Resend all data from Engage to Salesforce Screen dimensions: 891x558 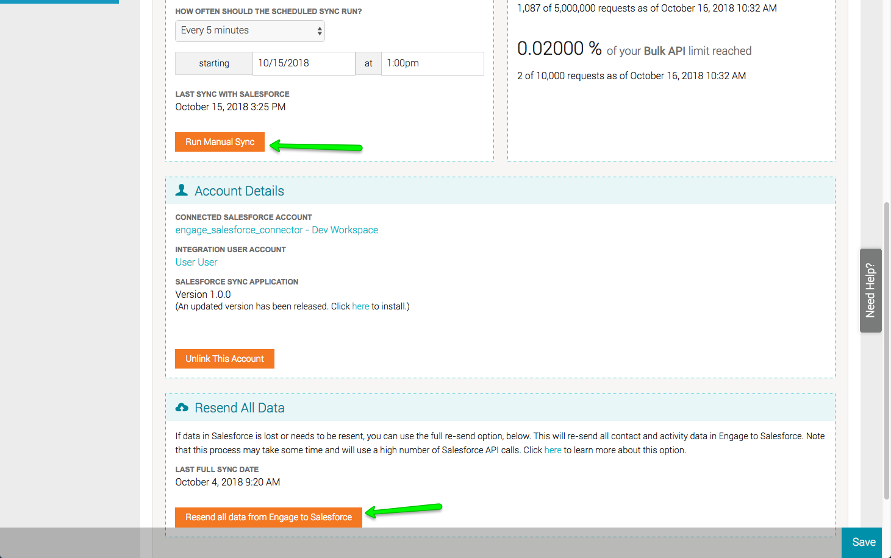click(268, 517)
